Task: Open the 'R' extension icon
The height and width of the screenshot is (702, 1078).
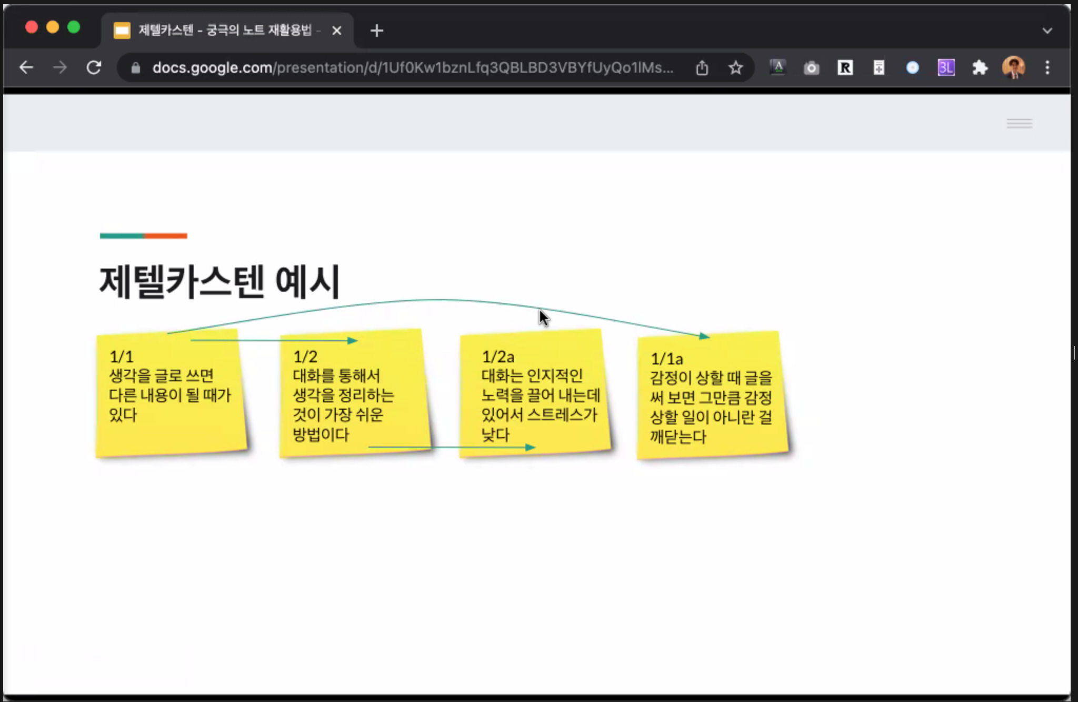Action: 845,67
